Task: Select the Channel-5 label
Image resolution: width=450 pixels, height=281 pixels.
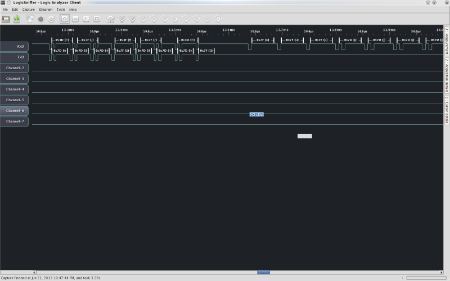Action: [14, 100]
